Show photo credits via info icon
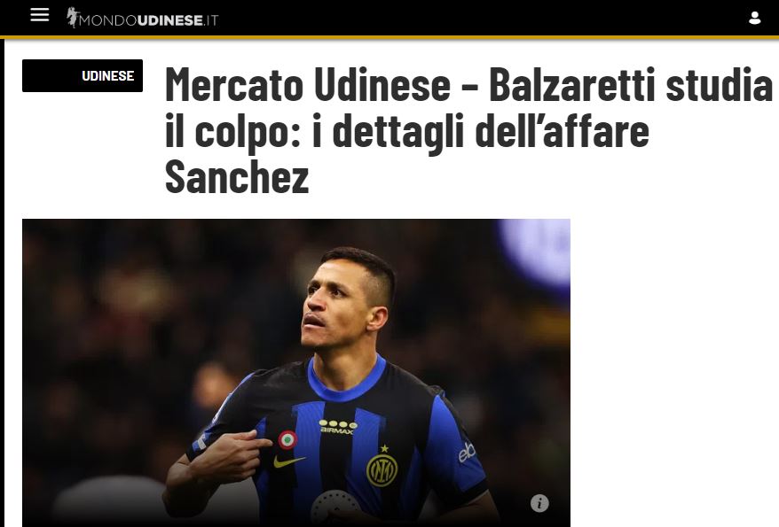Viewport: 779px width, 527px height. coord(539,503)
